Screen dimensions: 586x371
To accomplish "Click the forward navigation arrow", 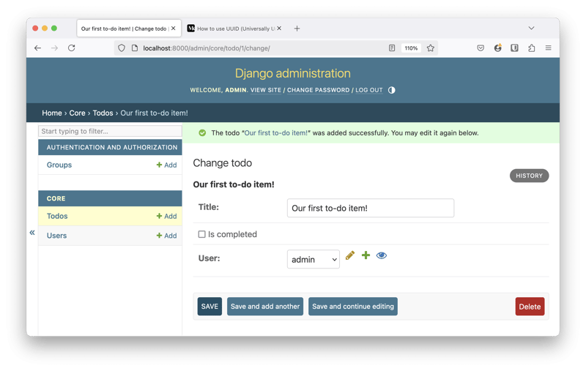I will point(54,48).
